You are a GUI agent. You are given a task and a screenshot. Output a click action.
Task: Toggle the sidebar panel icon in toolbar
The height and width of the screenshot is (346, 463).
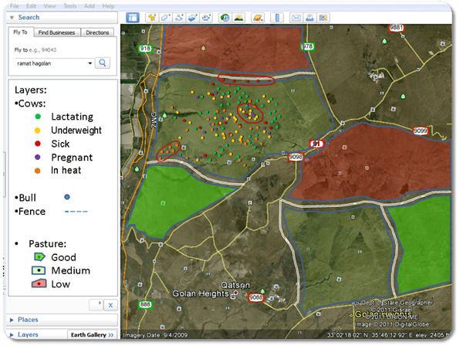click(131, 17)
